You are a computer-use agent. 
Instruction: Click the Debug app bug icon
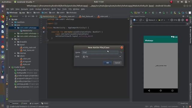[x=153, y=13]
